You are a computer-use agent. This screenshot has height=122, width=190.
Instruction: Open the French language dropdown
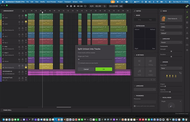coord(171,42)
